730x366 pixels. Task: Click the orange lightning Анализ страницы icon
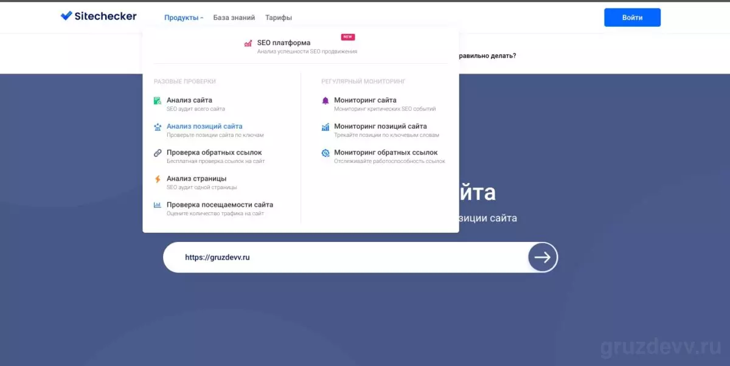tap(158, 179)
